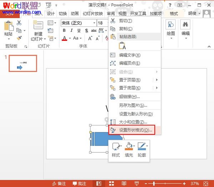The height and width of the screenshot is (187, 214).
Task: Open the 开发工具 Developer tab
Action: (138, 14)
